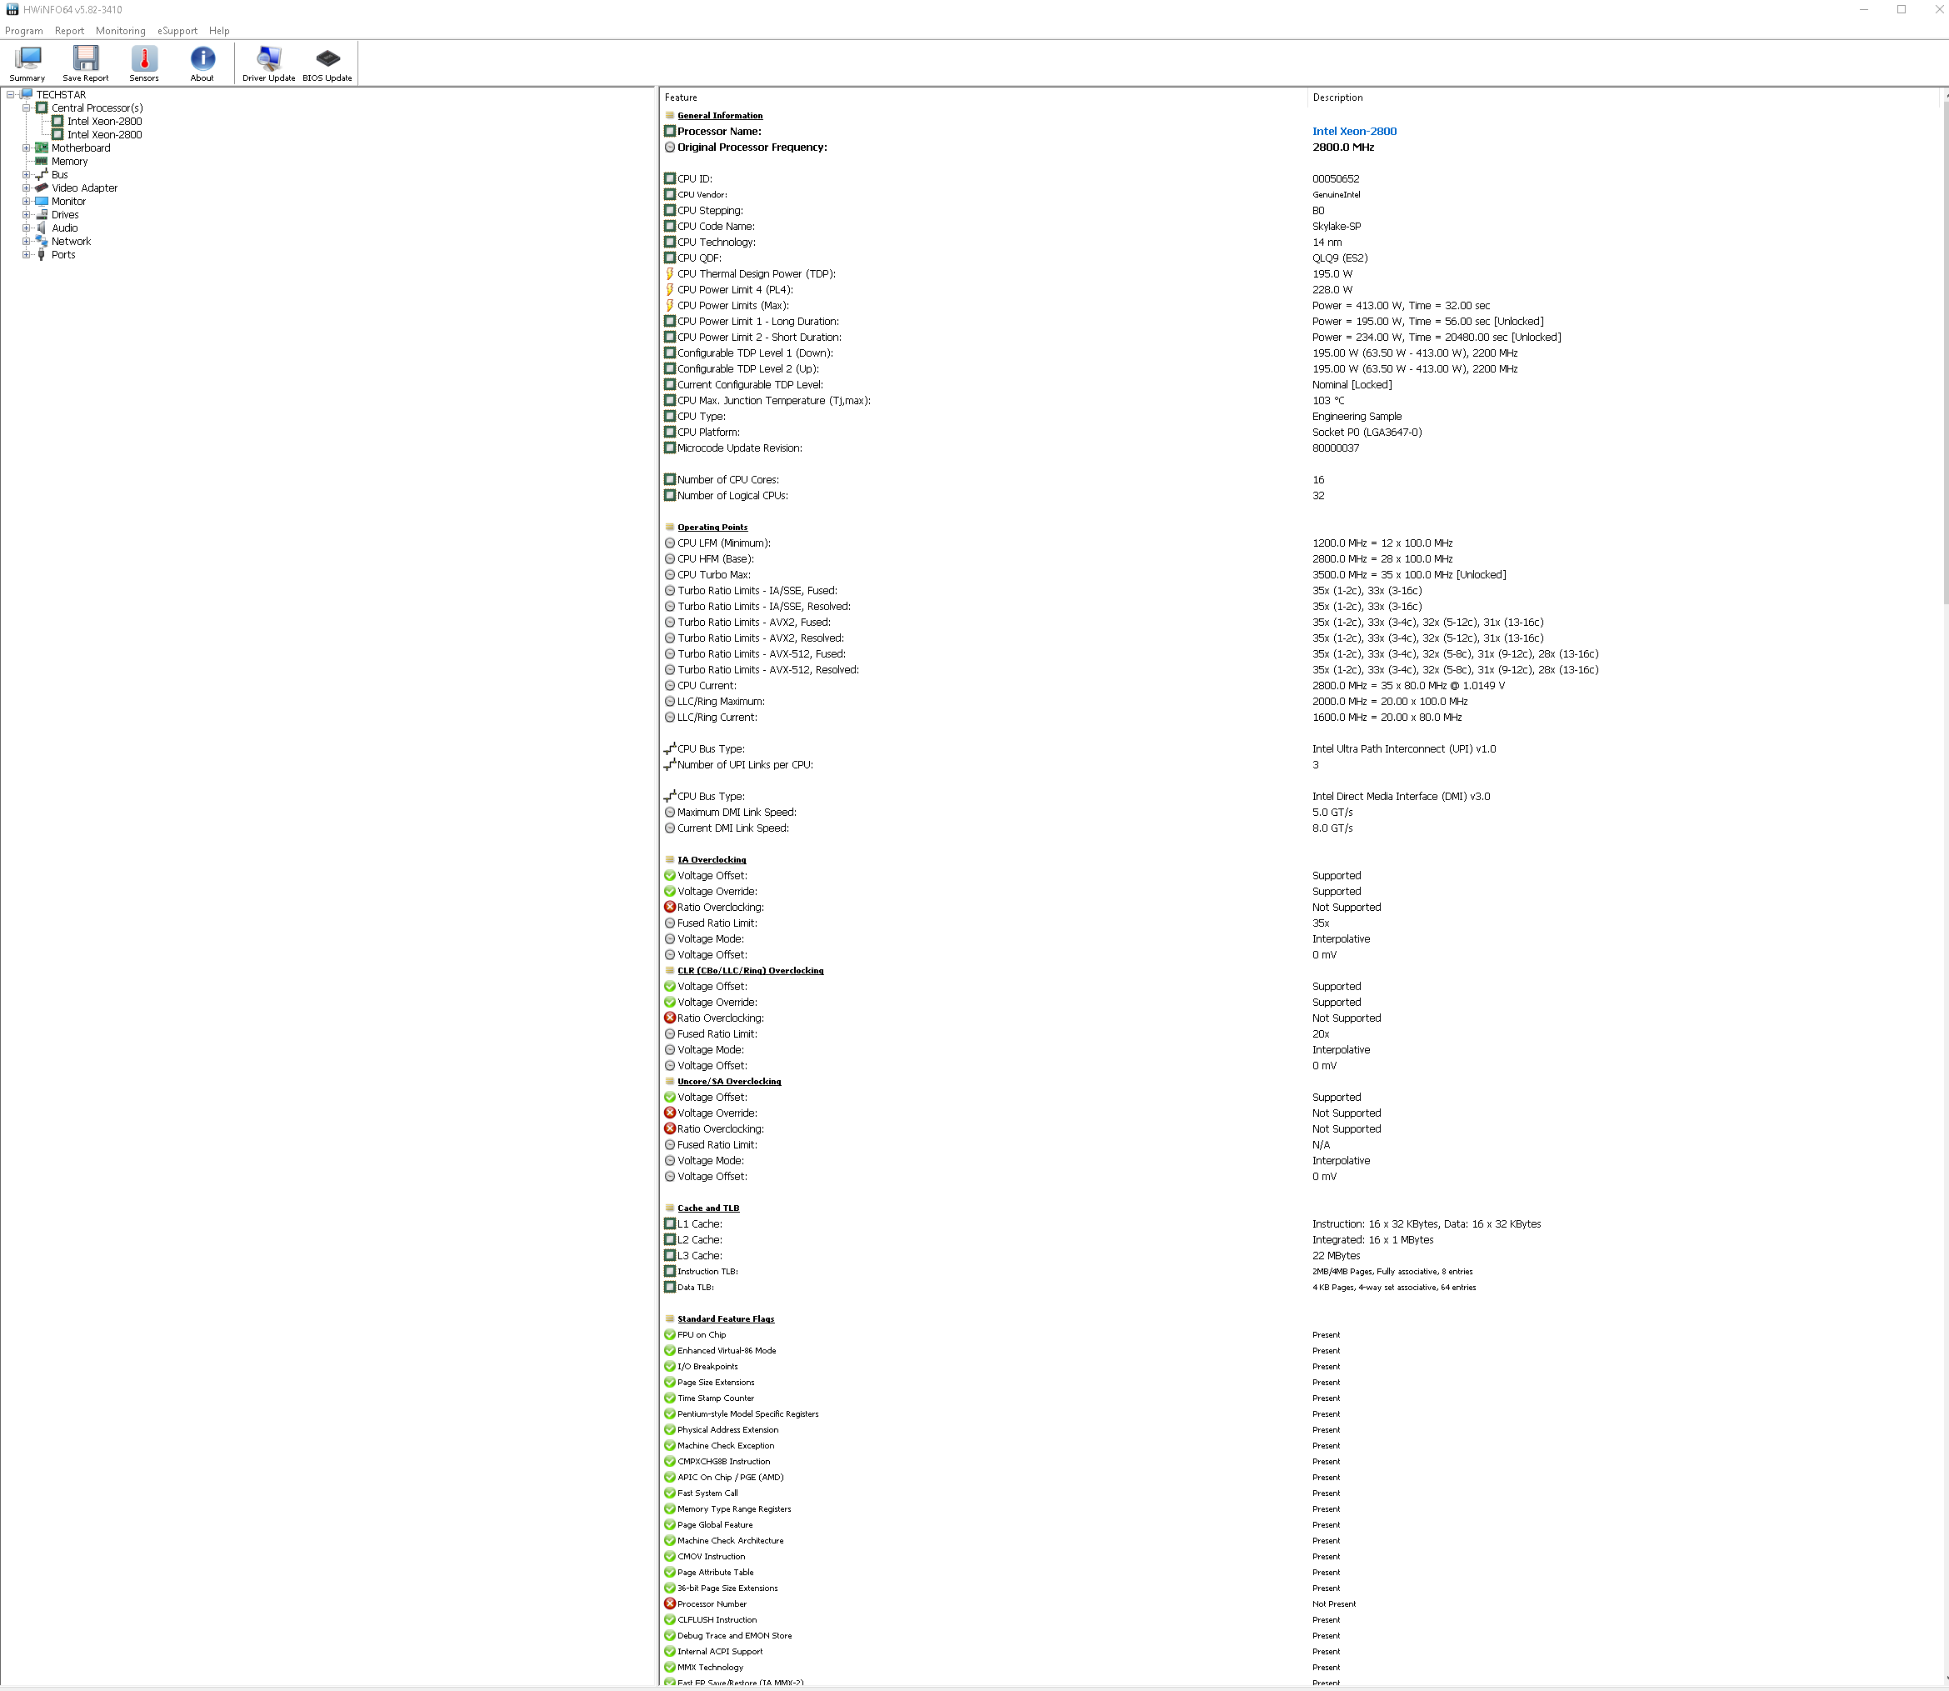The height and width of the screenshot is (1691, 1949).
Task: Expand the Motherboard tree node
Action: point(27,148)
